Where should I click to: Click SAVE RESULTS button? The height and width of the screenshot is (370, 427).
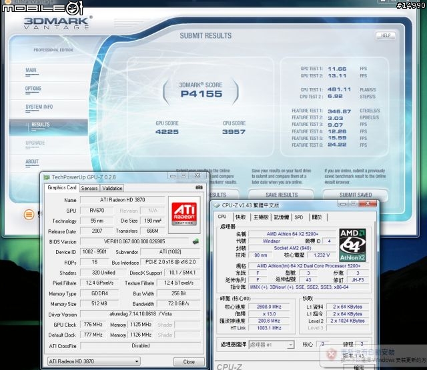tap(282, 195)
